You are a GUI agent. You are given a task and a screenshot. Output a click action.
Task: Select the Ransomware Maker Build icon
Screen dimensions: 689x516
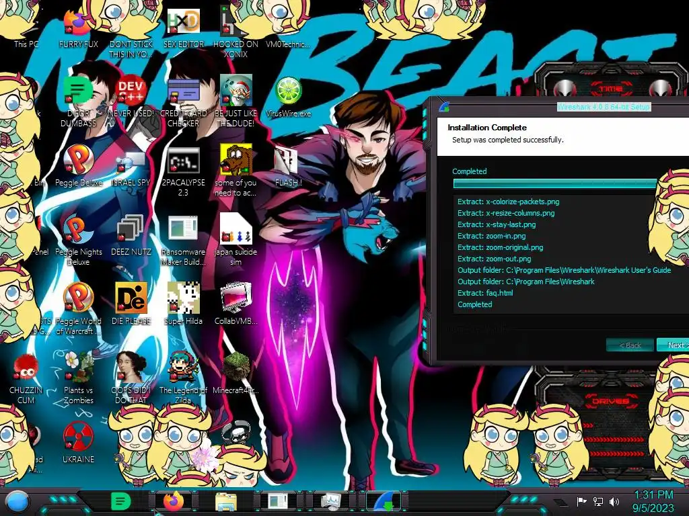point(183,241)
